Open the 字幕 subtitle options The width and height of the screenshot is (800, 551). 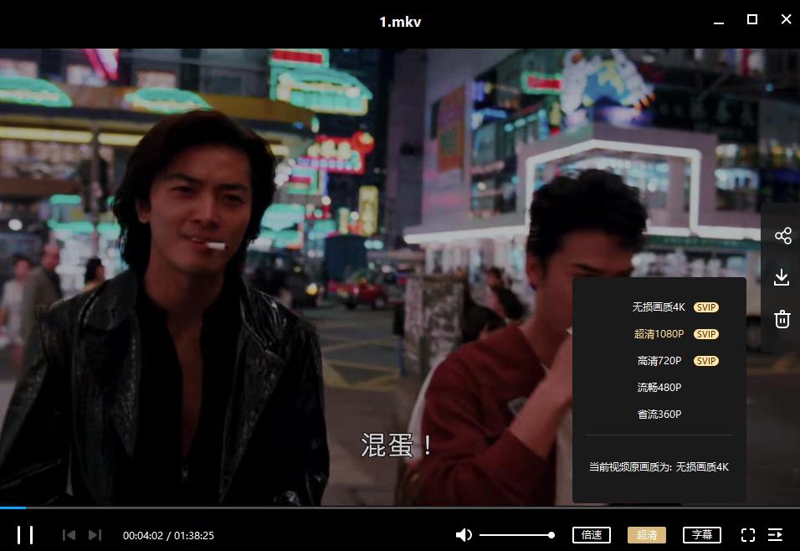(701, 534)
